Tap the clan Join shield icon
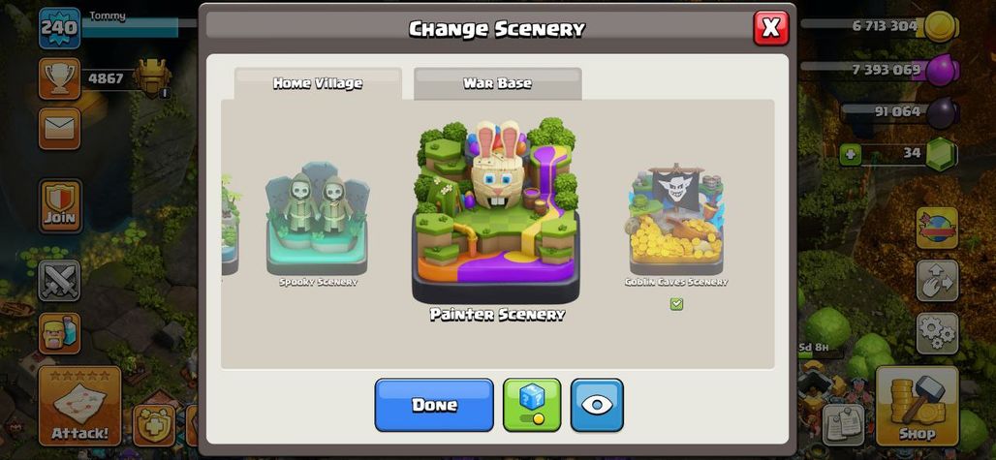Viewport: 996px width, 460px height. 60,205
